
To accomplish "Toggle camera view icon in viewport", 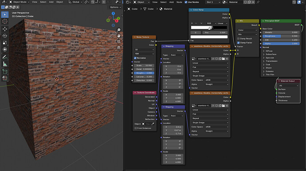I will (118, 42).
